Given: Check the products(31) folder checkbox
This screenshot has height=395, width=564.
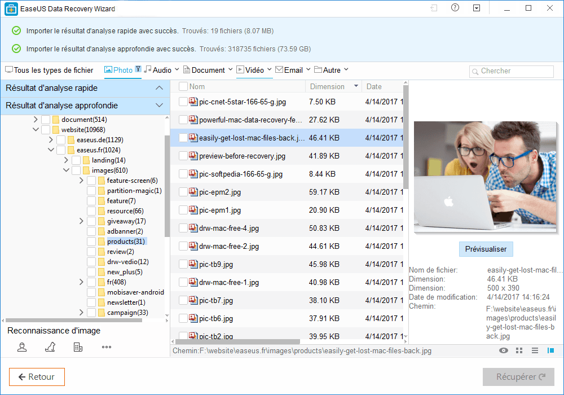Looking at the screenshot, I should (x=91, y=242).
